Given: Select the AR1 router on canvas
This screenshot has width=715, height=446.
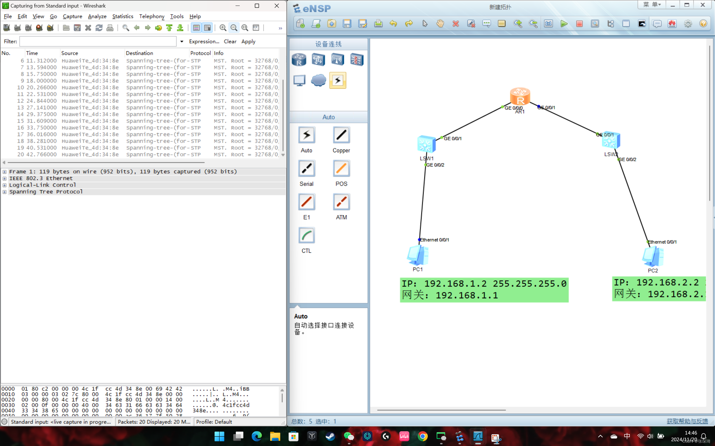Looking at the screenshot, I should tap(520, 96).
